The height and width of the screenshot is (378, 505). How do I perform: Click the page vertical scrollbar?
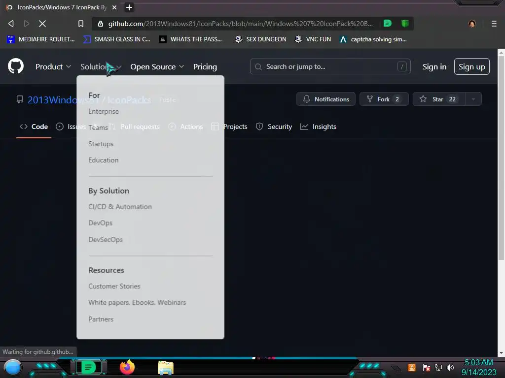501,157
